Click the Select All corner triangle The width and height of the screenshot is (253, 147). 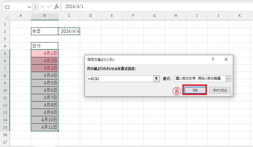(x=7, y=17)
